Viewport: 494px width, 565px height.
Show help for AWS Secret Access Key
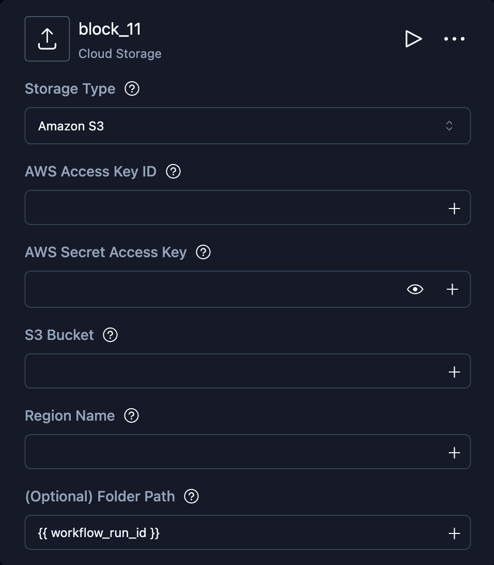[204, 252]
